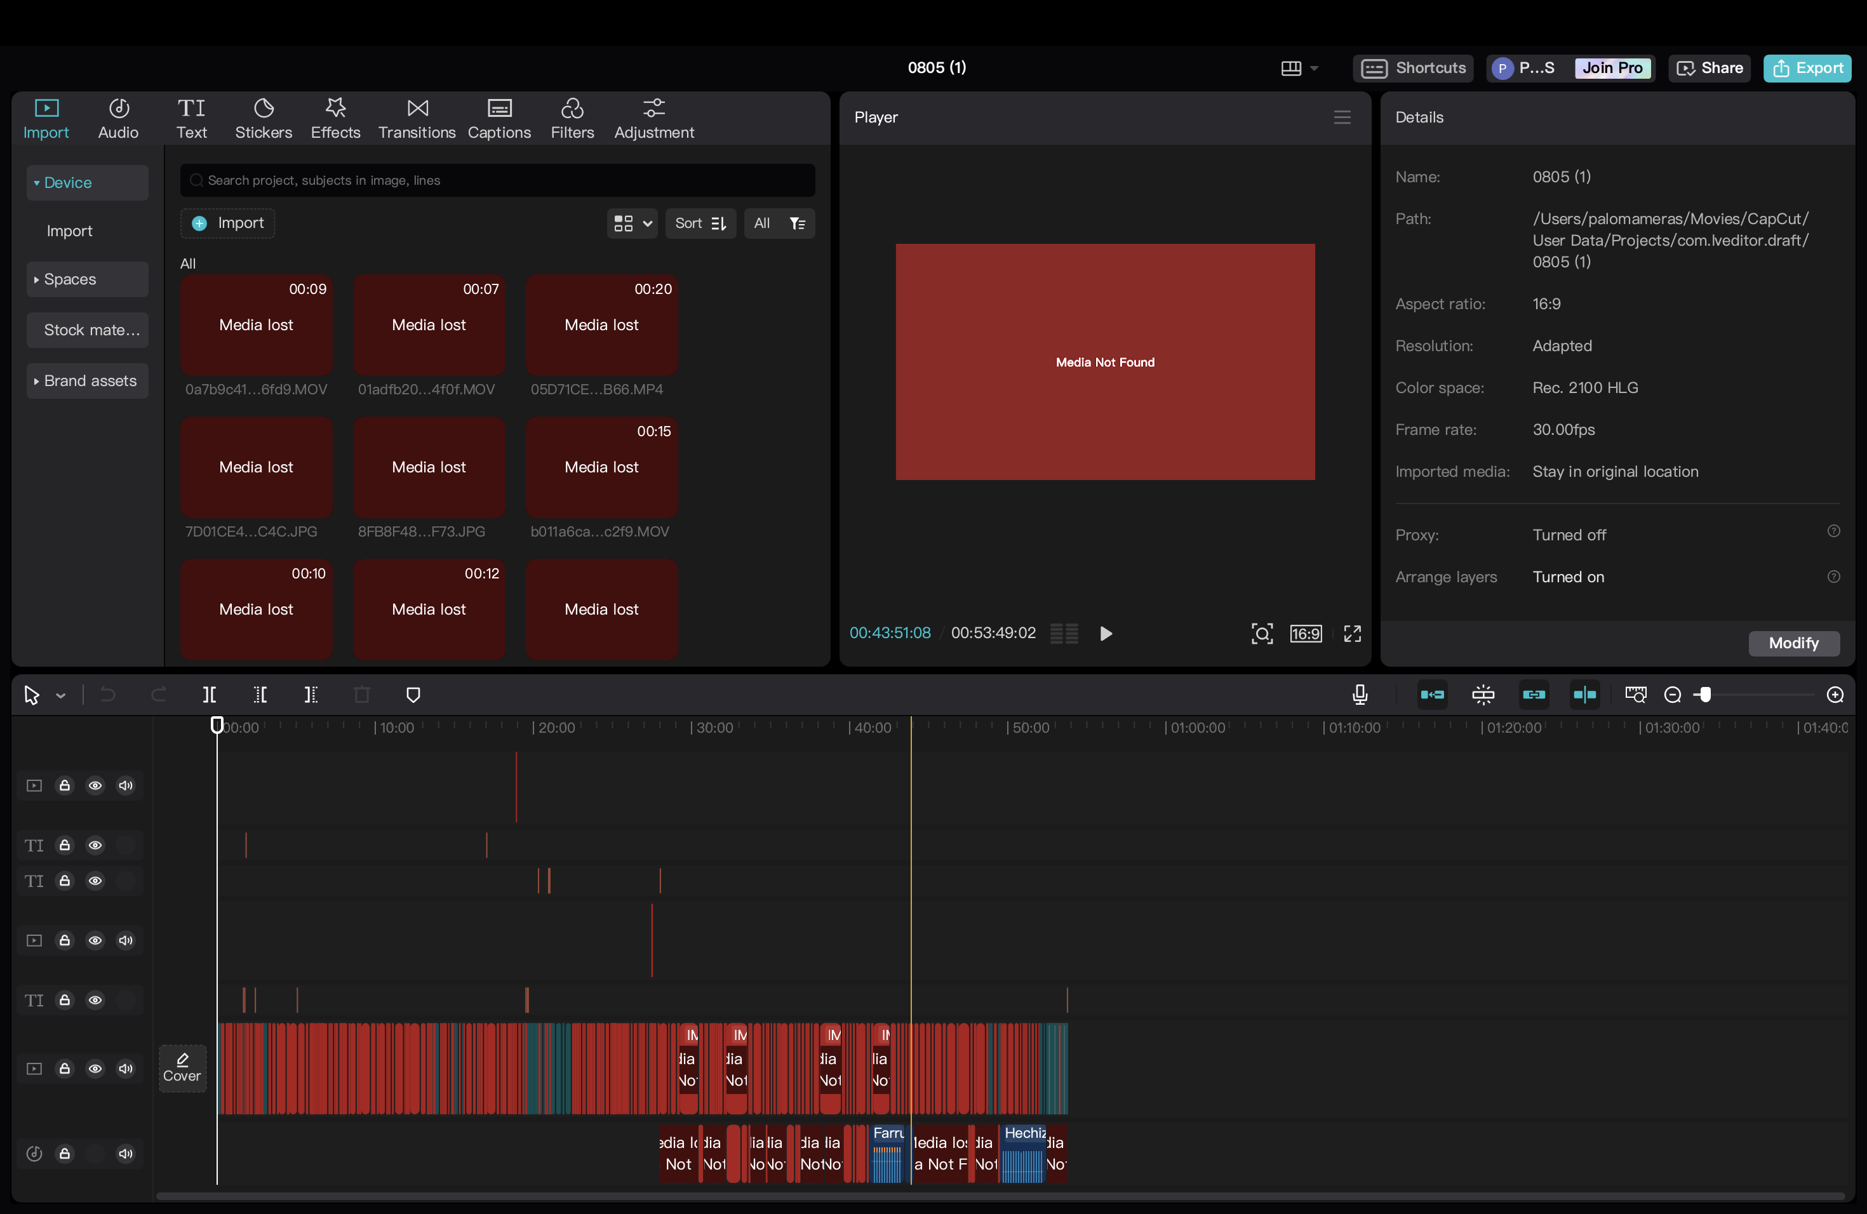Click the Add marker shield icon
The width and height of the screenshot is (1867, 1214).
[x=413, y=695]
